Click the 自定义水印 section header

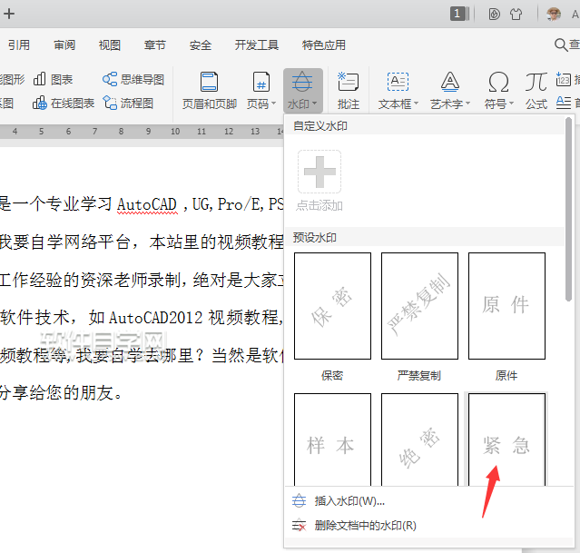[x=320, y=126]
